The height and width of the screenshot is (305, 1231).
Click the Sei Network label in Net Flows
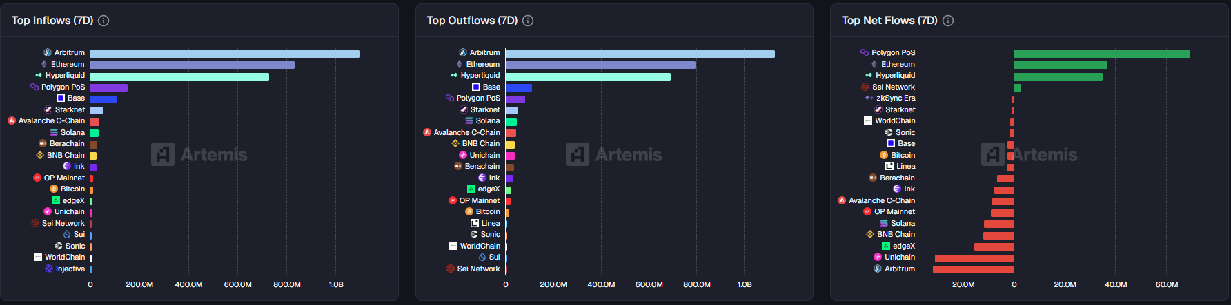pyautogui.click(x=893, y=87)
